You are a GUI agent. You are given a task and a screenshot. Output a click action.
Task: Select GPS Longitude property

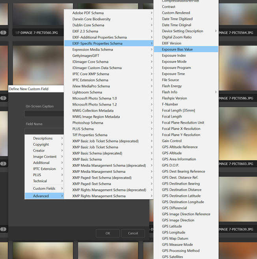point(186,232)
